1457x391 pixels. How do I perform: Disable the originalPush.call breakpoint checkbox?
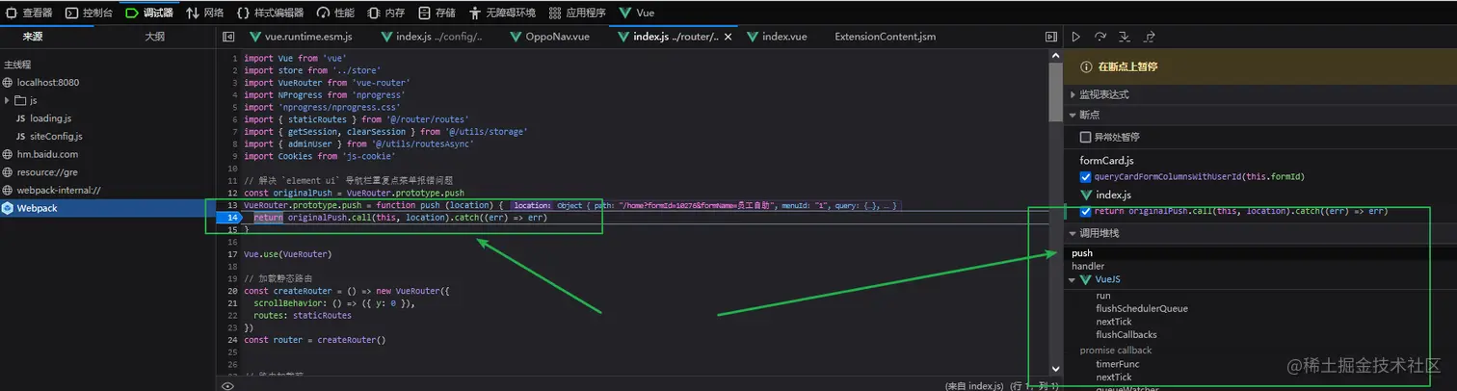pyautogui.click(x=1086, y=211)
